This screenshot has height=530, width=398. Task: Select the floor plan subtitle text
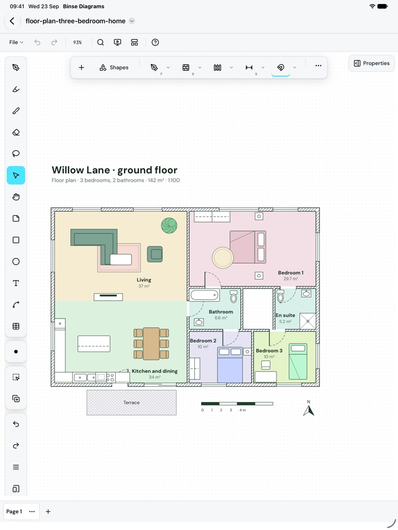(x=116, y=180)
